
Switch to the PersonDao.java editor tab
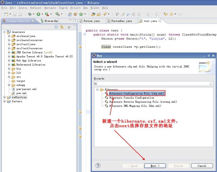point(120,21)
